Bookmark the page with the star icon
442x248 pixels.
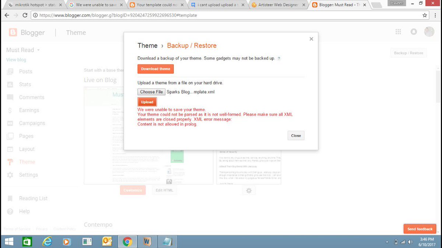[x=425, y=15]
